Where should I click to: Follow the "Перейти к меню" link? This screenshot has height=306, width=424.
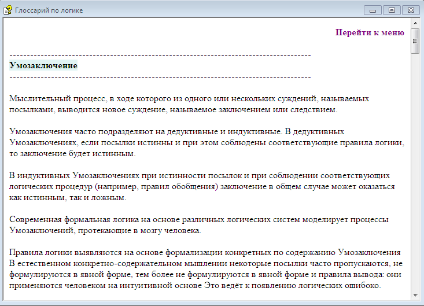pos(370,32)
